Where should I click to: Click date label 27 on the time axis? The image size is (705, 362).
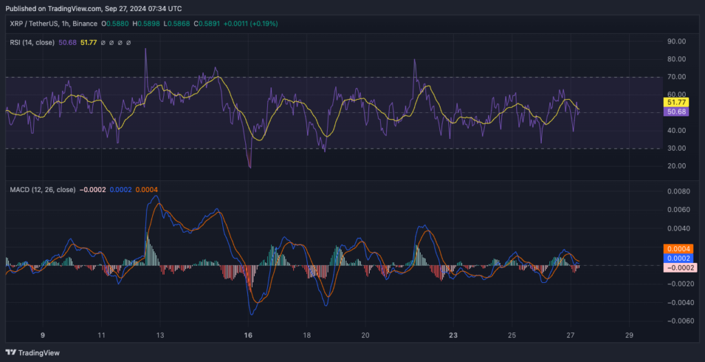click(570, 335)
